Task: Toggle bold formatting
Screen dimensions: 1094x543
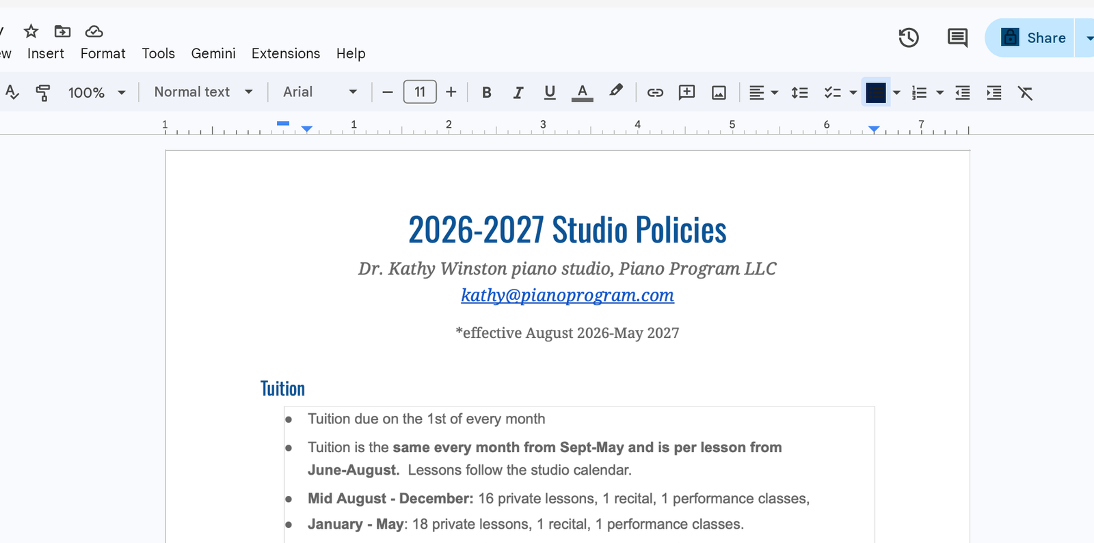Action: [486, 92]
